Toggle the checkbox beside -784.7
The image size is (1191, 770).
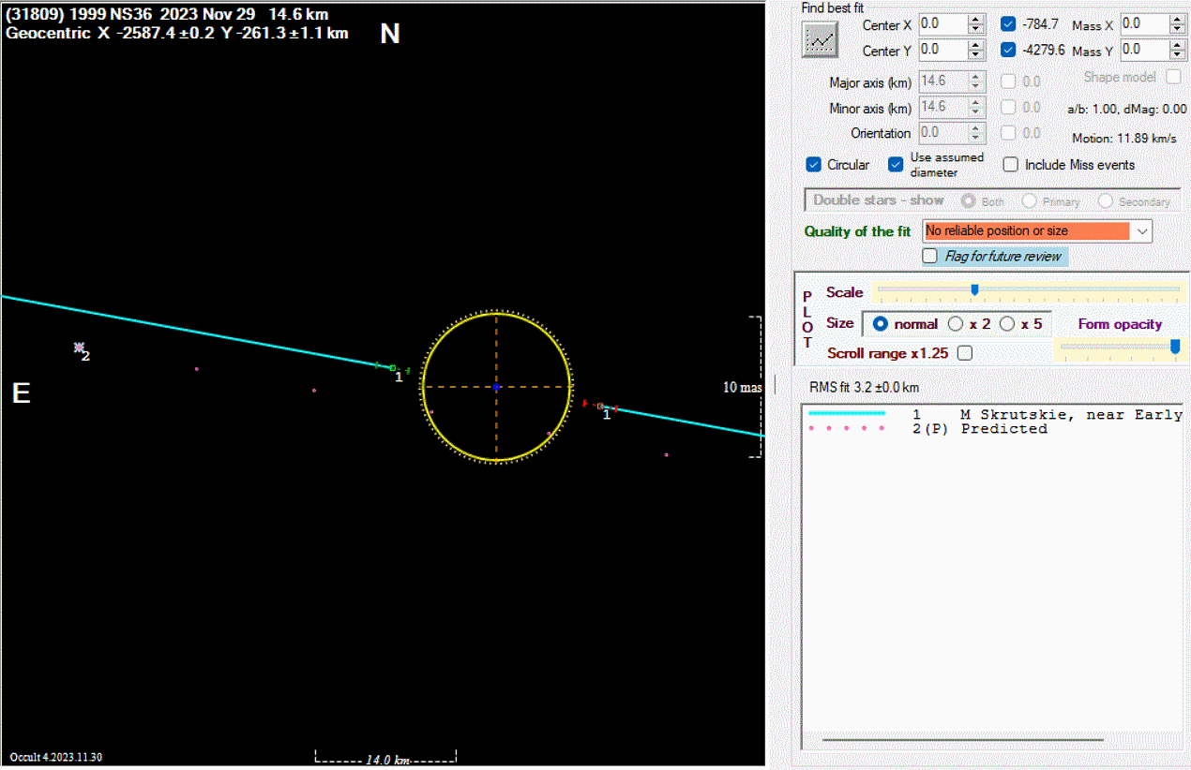pyautogui.click(x=1007, y=23)
